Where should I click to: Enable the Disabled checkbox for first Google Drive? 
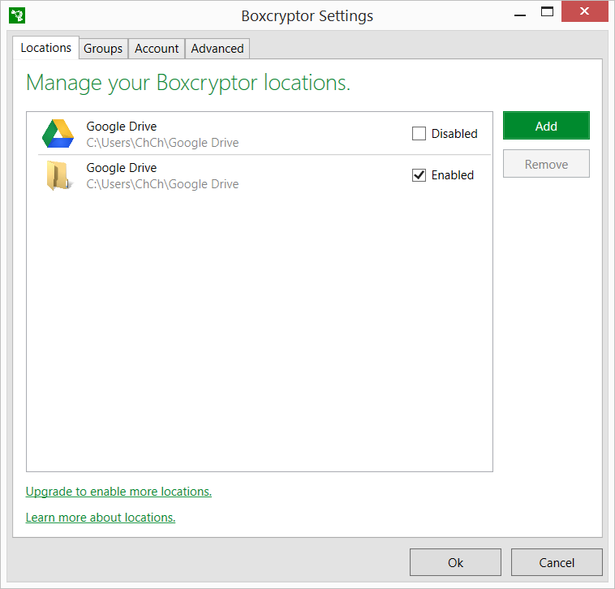coord(419,133)
